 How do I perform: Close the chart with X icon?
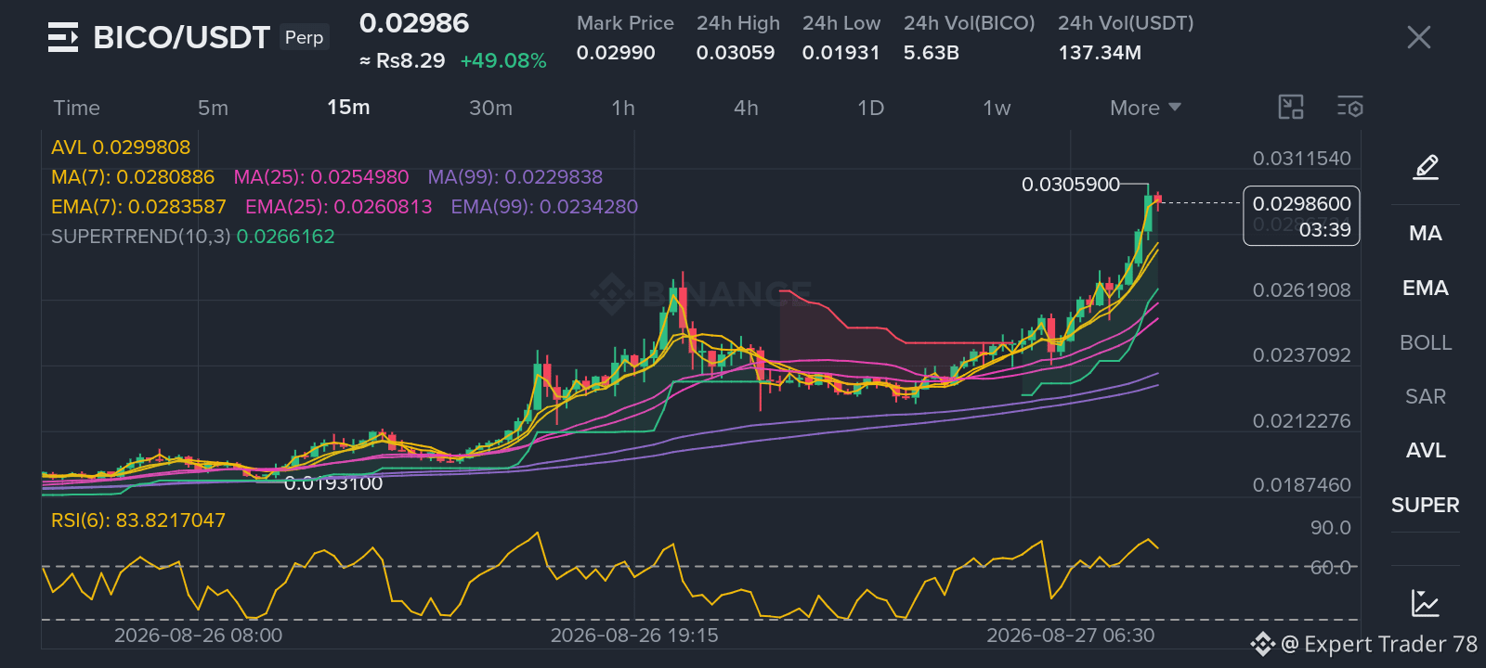click(x=1418, y=37)
